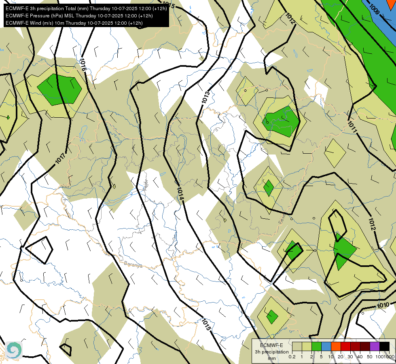Select the orange 10 mm legend swatch
This screenshot has width=396, height=364.
point(336,346)
